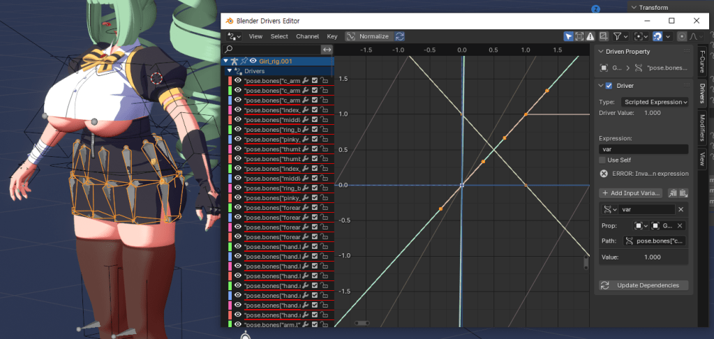Image resolution: width=714 pixels, height=339 pixels.
Task: Click the refresh icon beside Normalize
Action: tap(400, 36)
